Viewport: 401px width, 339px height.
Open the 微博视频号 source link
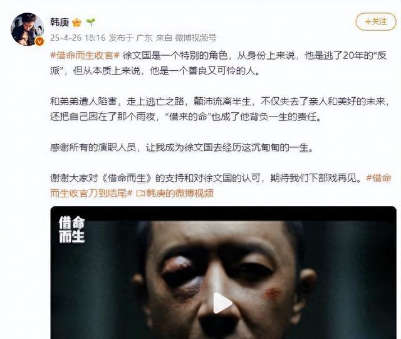point(195,38)
